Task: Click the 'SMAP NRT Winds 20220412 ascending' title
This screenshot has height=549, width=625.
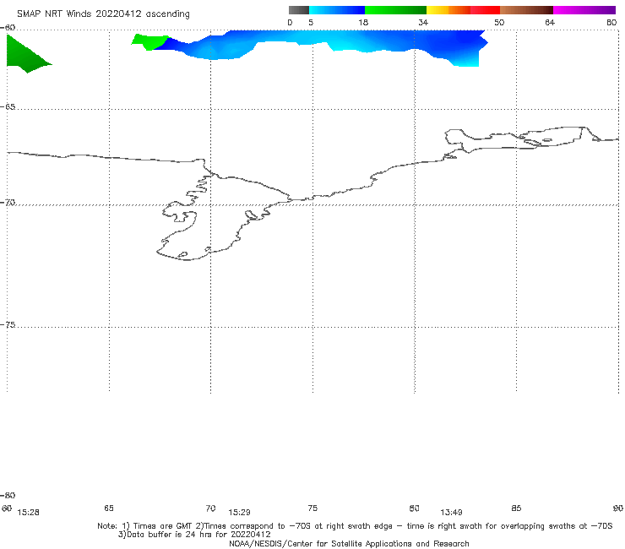Action: click(x=103, y=14)
